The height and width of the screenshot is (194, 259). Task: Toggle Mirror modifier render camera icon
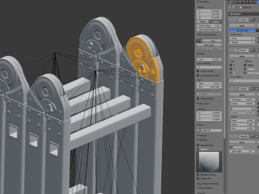(x=252, y=50)
